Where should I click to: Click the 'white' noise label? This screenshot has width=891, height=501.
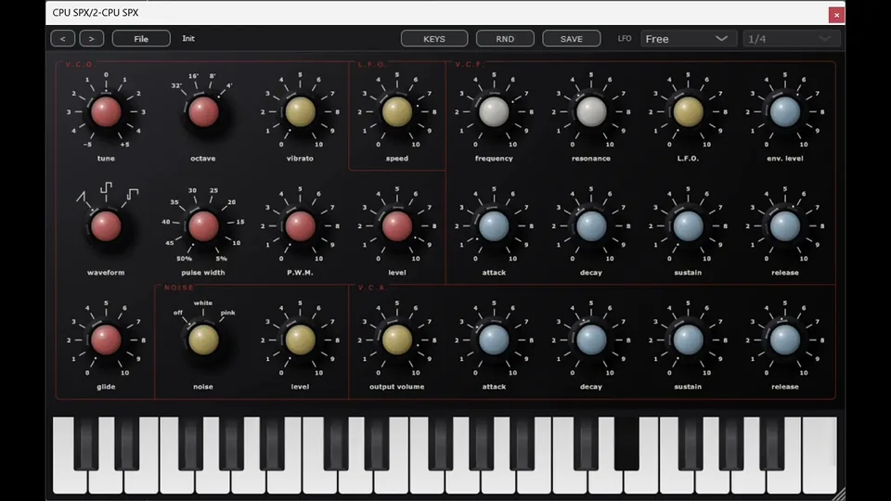[203, 302]
